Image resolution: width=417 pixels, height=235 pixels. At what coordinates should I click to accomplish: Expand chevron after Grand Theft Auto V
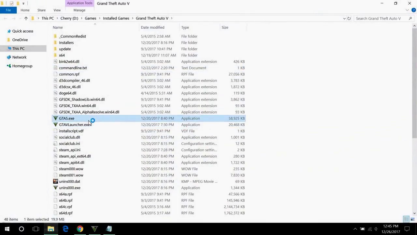(x=172, y=18)
